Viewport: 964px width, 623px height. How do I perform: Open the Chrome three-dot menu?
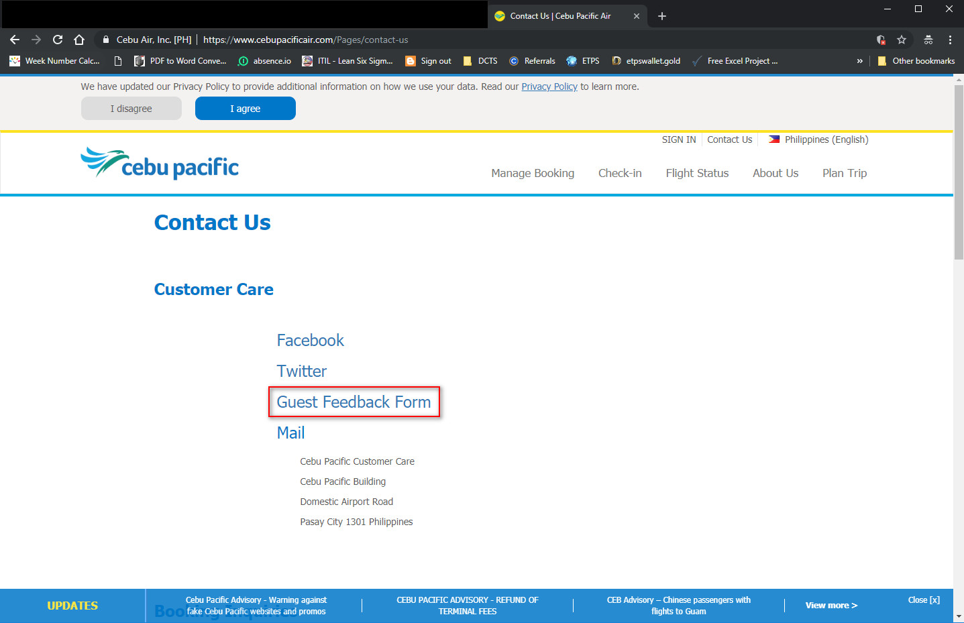[950, 40]
